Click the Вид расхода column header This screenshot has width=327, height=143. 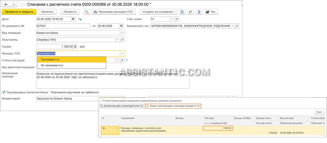coord(294,118)
